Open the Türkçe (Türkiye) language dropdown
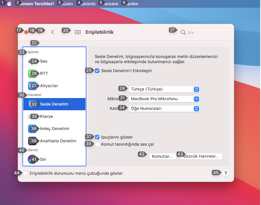Viewport: 261px width, 205px height. tap(164, 89)
